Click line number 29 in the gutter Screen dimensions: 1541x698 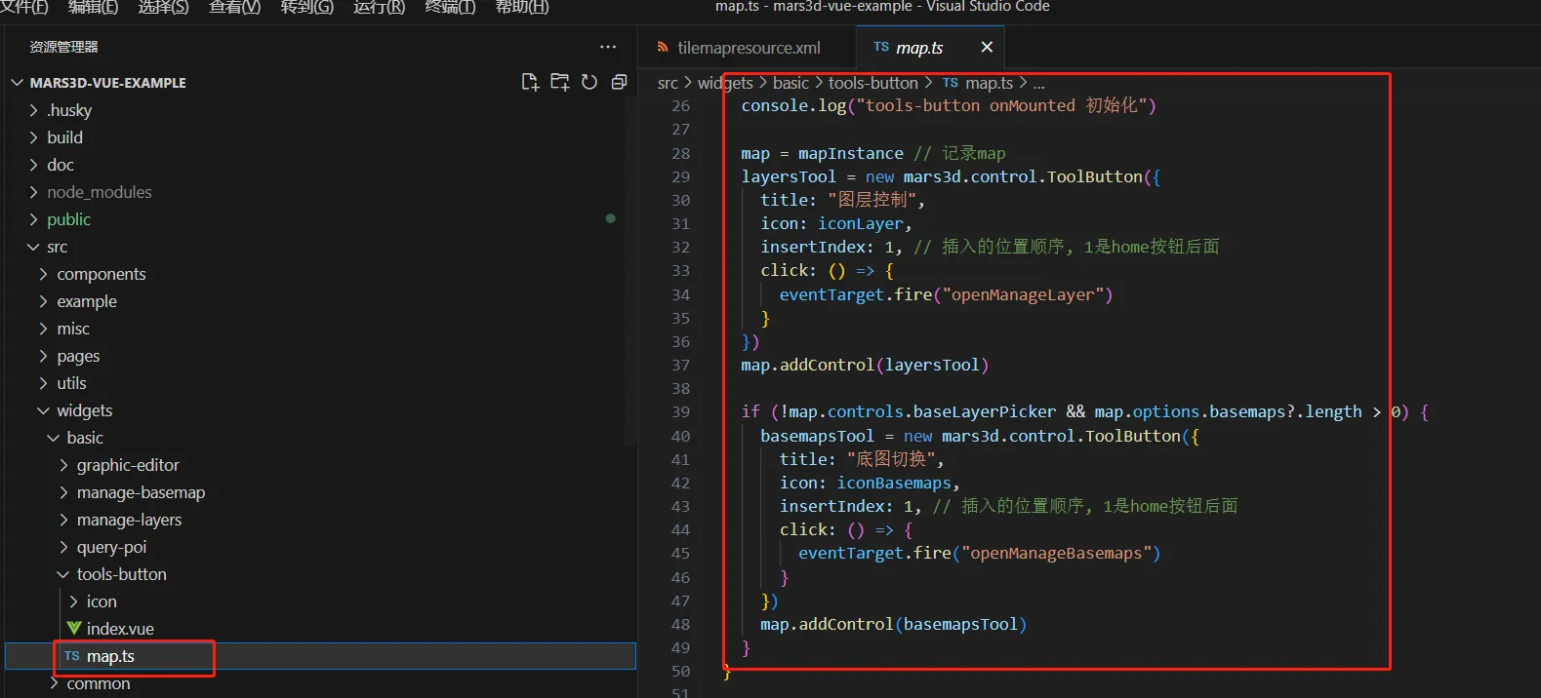(x=680, y=177)
